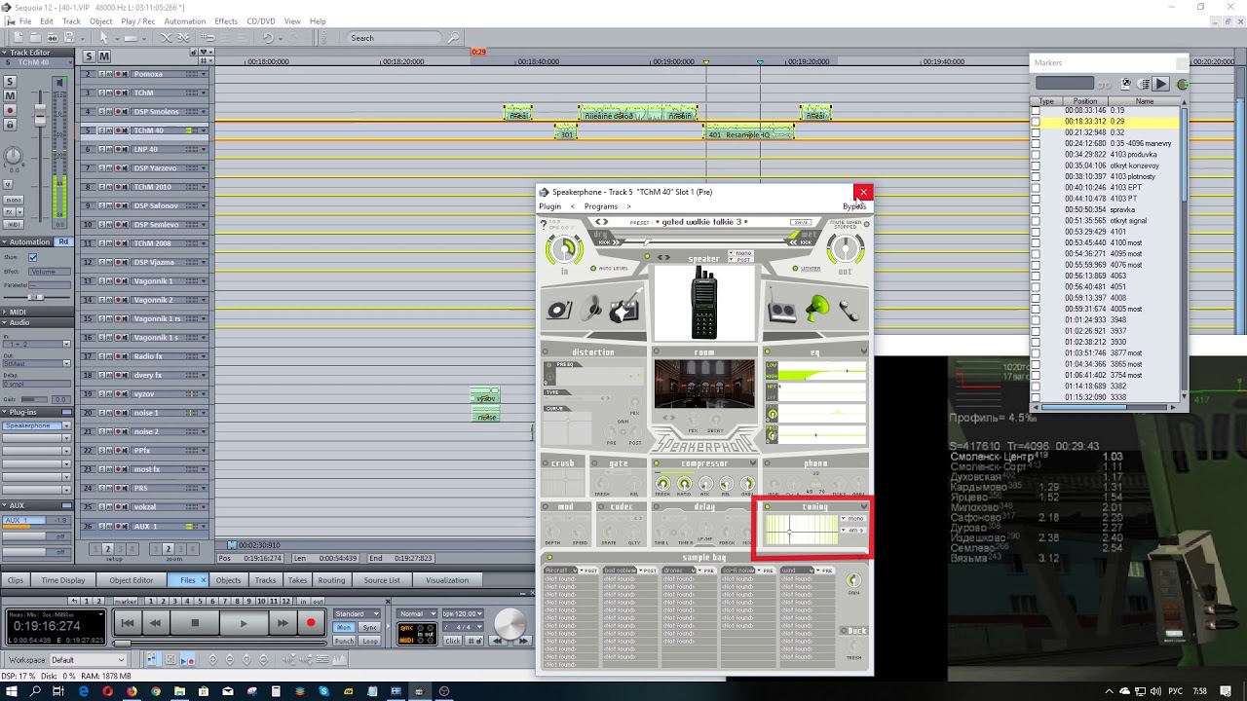This screenshot has height=701, width=1247.
Task: Click the Mon button in the transport
Action: tap(344, 628)
